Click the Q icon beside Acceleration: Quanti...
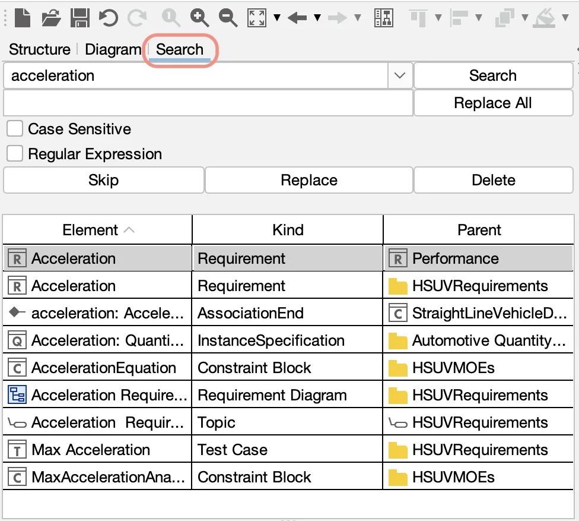Viewport: 579px width, 521px height. pyautogui.click(x=17, y=340)
